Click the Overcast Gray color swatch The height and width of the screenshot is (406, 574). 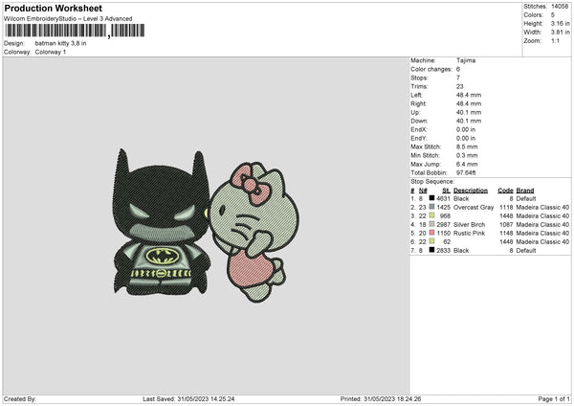(432, 207)
